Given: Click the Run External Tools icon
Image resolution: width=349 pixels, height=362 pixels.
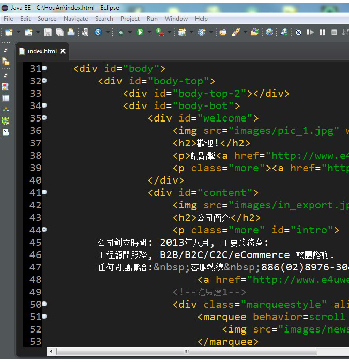Looking at the screenshot, I should coord(160,32).
